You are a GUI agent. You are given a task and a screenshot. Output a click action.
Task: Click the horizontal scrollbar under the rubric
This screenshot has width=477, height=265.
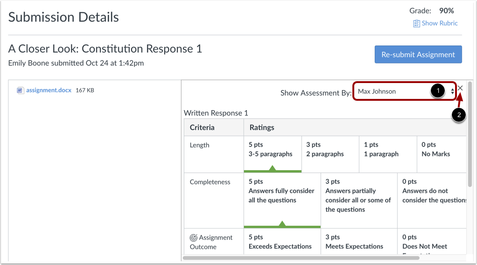(301, 258)
